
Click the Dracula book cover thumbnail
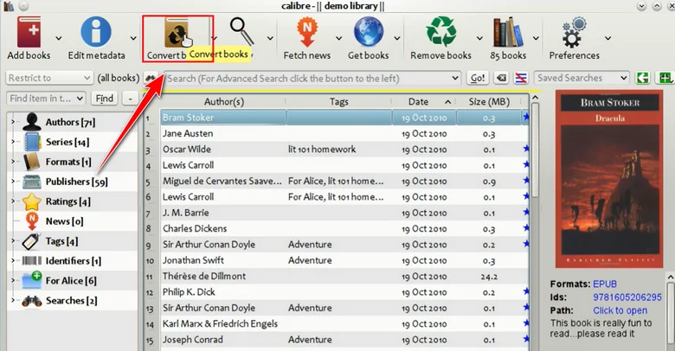click(609, 179)
